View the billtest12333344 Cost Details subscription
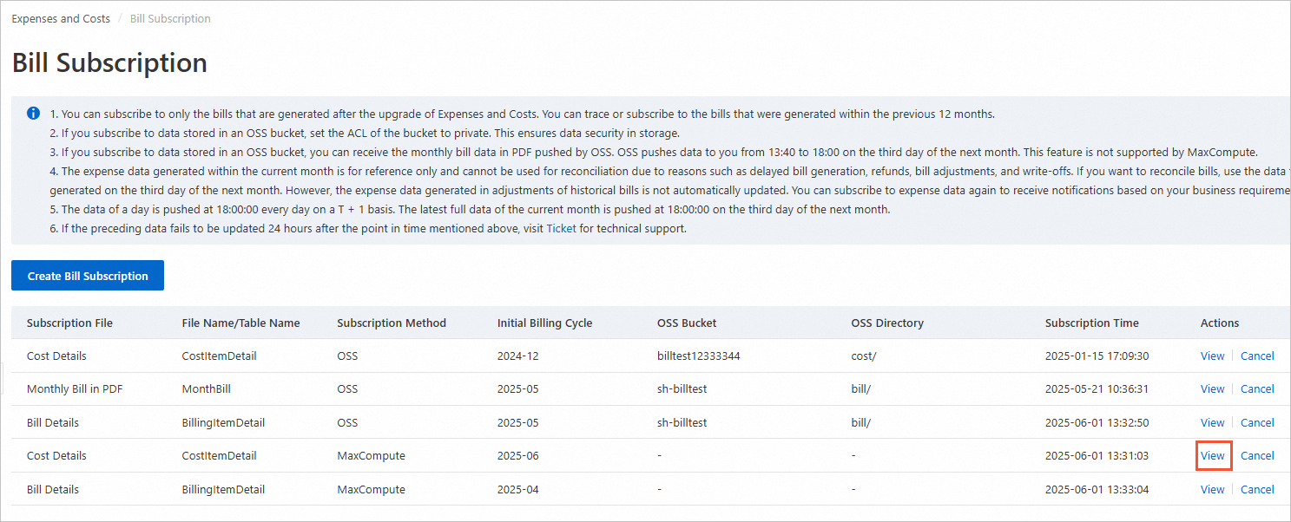Screen dimensions: 1291x522 [x=1212, y=356]
